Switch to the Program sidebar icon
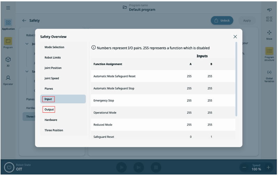 click(x=8, y=43)
